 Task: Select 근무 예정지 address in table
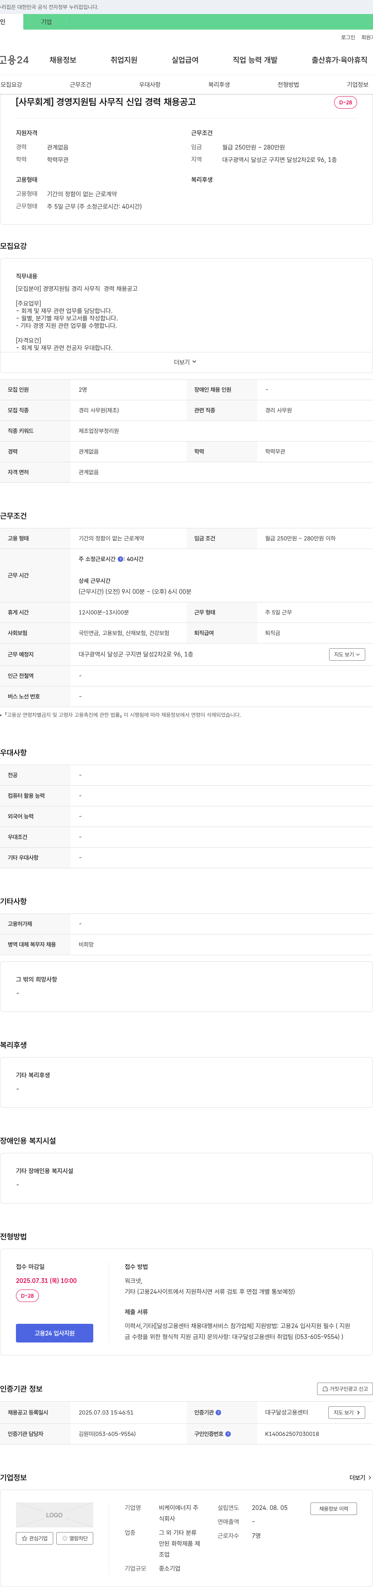click(x=136, y=654)
